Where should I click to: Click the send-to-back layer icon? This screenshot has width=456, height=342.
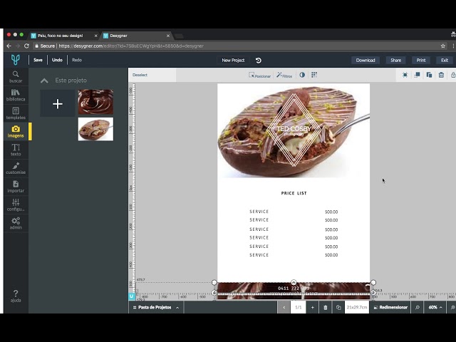point(417,75)
